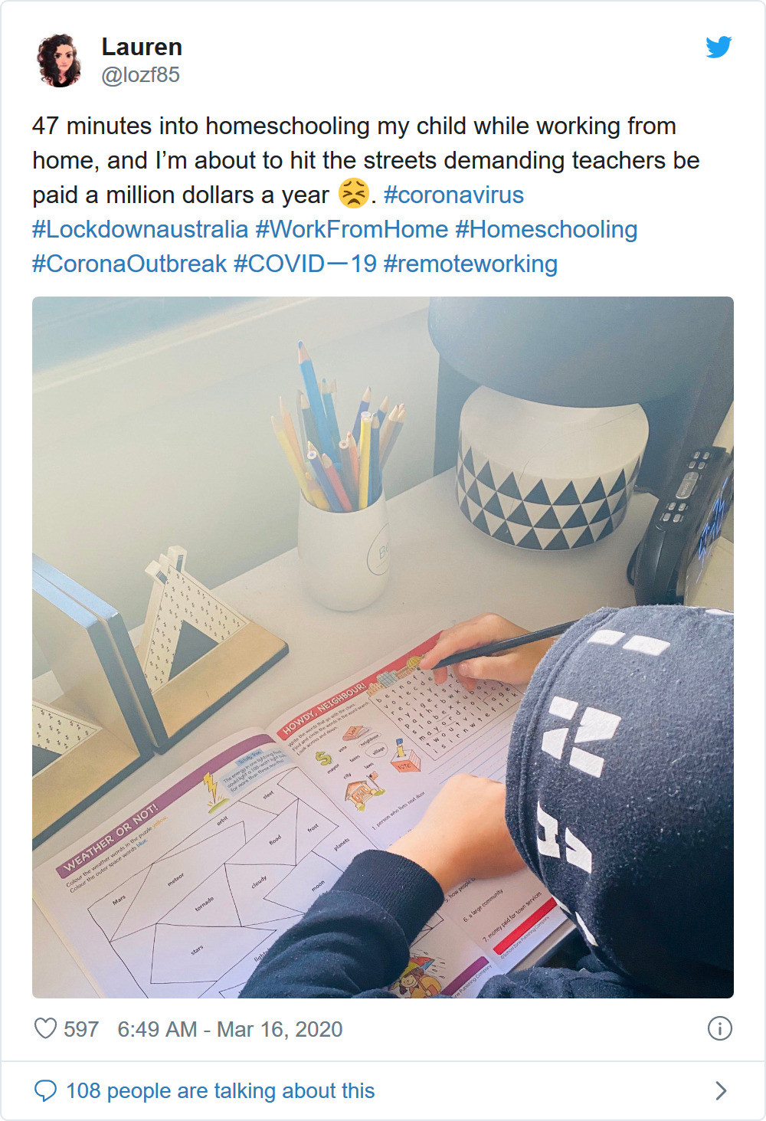Screen dimensions: 766x1121
Task: Open Lauren's profile avatar
Action: (x=59, y=61)
